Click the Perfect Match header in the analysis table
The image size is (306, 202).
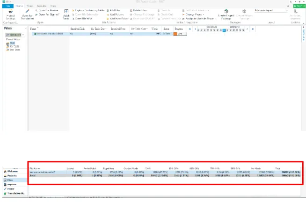click(x=89, y=168)
